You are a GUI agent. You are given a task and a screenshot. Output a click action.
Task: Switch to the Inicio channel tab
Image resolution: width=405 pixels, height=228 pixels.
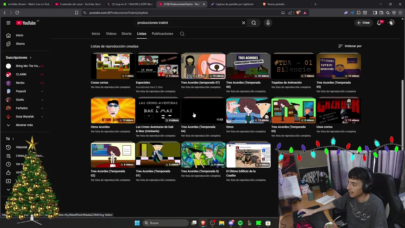(x=96, y=34)
